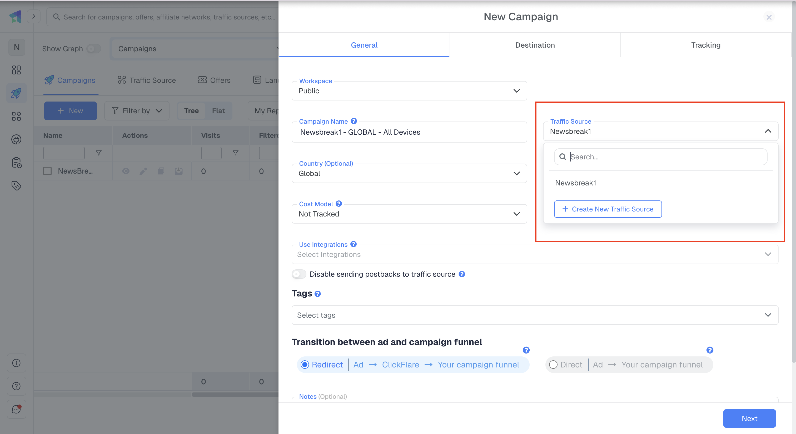This screenshot has width=796, height=434.
Task: Click the Campaign Name help question icon
Action: [354, 121]
